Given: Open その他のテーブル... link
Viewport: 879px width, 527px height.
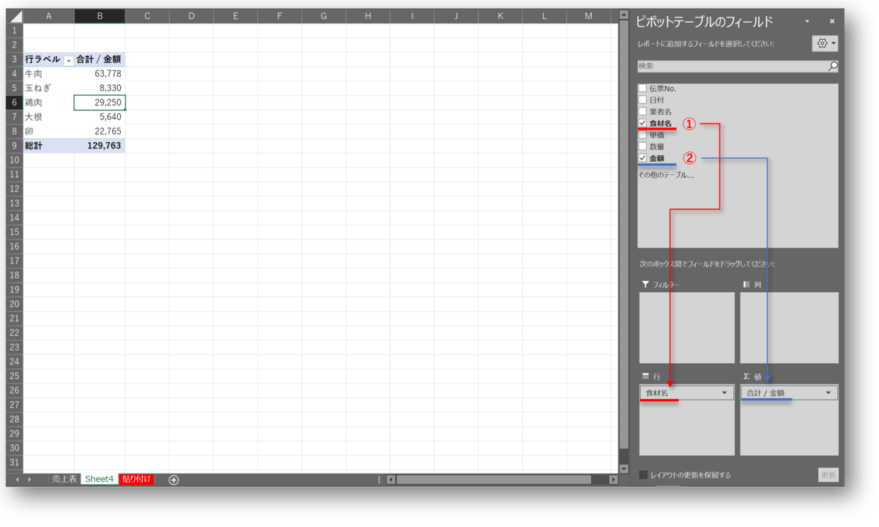Looking at the screenshot, I should pos(666,175).
